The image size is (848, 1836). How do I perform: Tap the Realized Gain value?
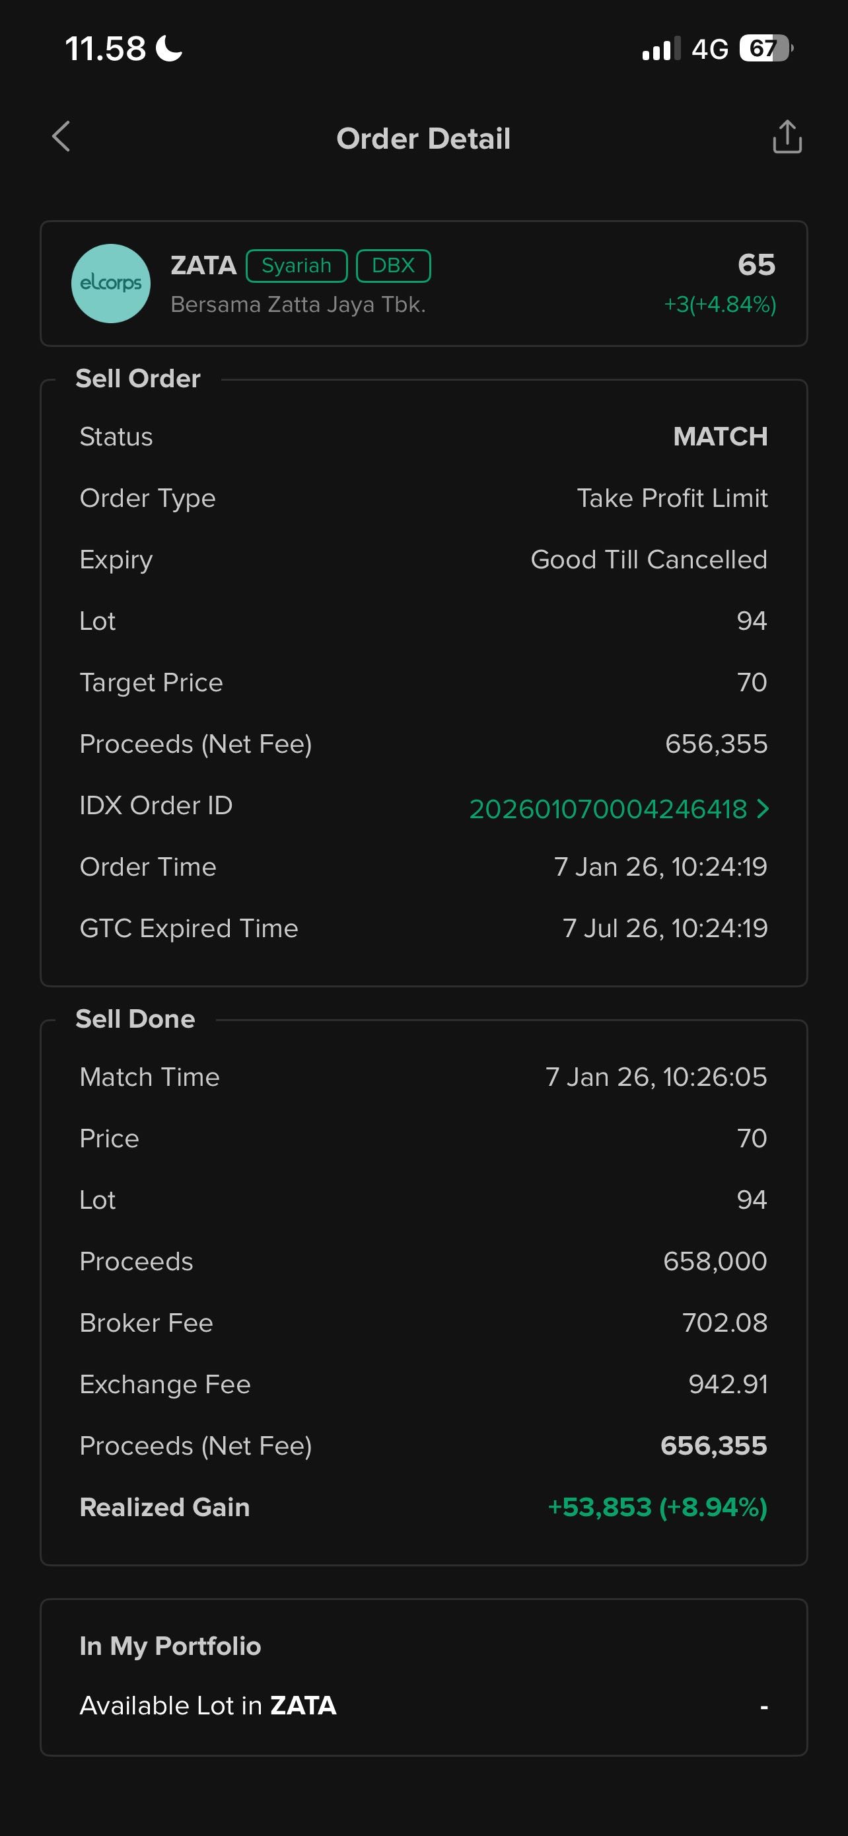(x=657, y=1507)
